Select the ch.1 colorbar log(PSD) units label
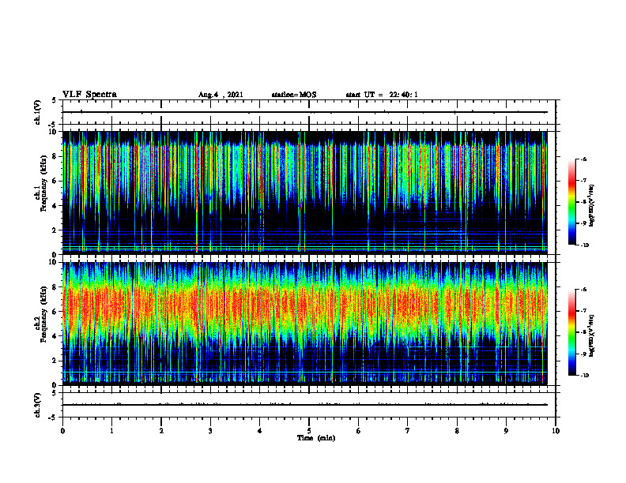This screenshot has width=626, height=483. coord(591,205)
